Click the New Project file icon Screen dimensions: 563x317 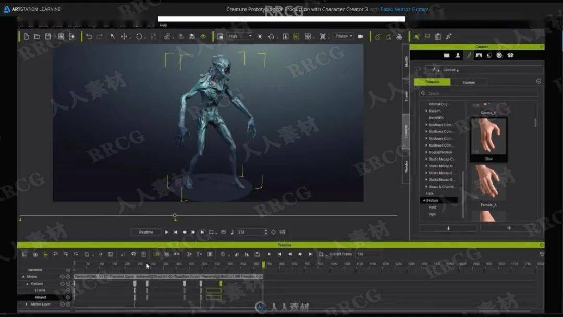point(26,36)
